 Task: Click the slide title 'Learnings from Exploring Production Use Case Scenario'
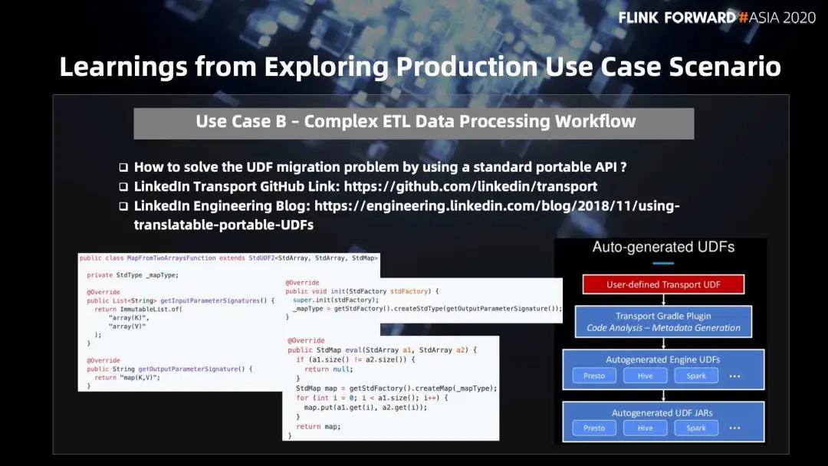tap(420, 67)
